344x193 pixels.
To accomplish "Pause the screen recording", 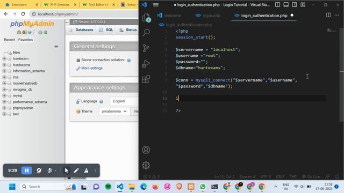I will click(26, 170).
